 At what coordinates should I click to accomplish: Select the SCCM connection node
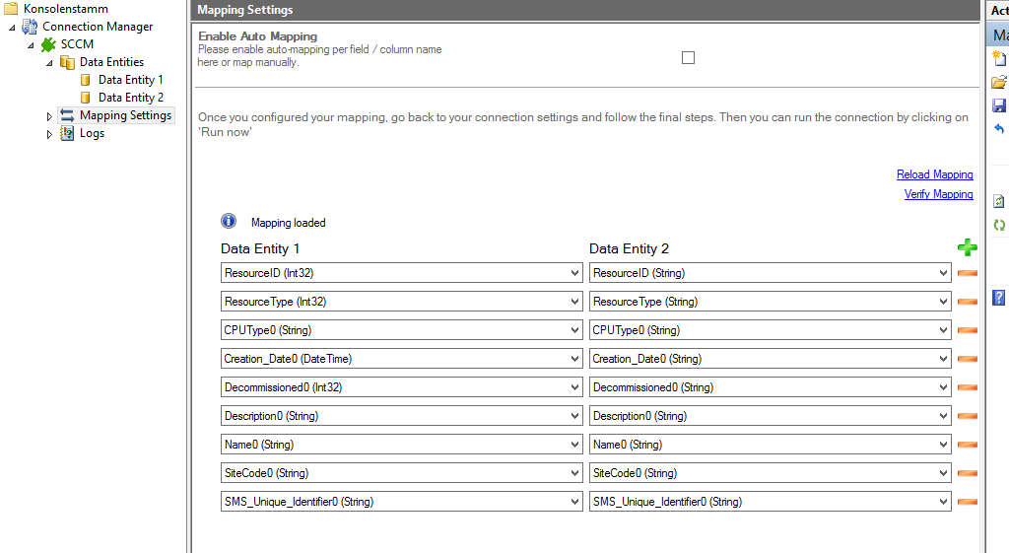pyautogui.click(x=77, y=44)
